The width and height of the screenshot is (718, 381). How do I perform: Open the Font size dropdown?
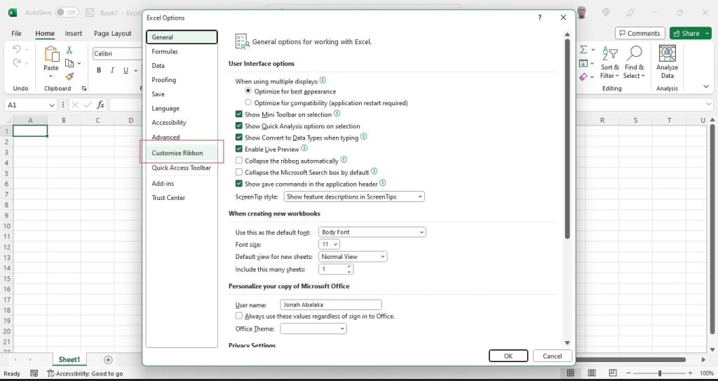[329, 244]
